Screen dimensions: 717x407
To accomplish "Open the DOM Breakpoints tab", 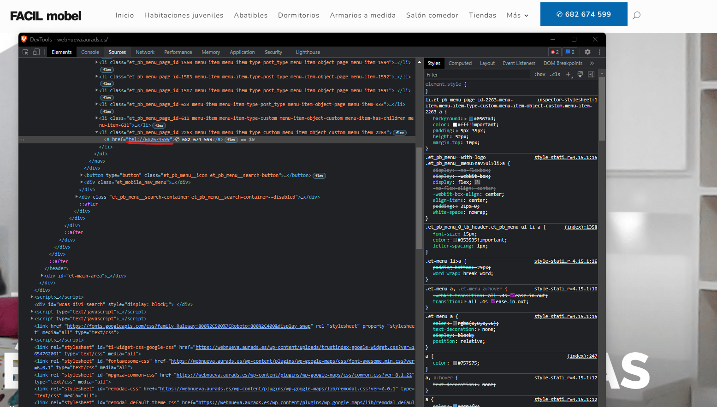I will click(x=563, y=63).
